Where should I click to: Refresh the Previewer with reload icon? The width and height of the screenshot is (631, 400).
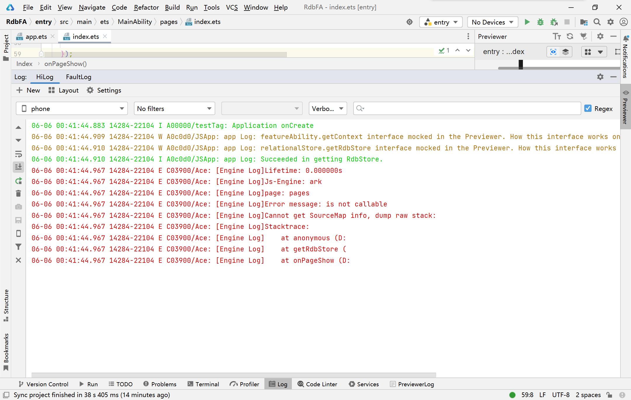(570, 36)
